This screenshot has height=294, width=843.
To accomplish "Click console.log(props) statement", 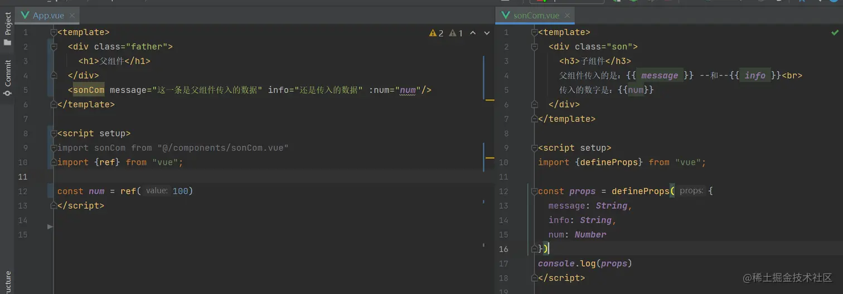I will click(585, 264).
